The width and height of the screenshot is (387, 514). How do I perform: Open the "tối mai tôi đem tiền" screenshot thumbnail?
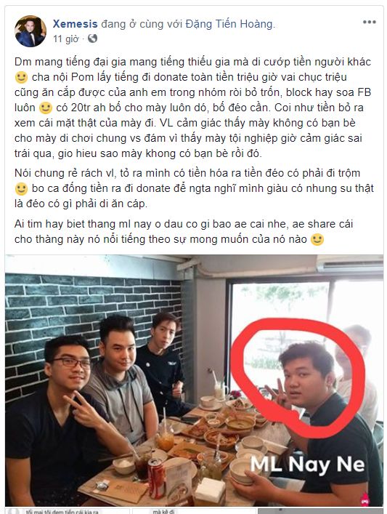67,511
